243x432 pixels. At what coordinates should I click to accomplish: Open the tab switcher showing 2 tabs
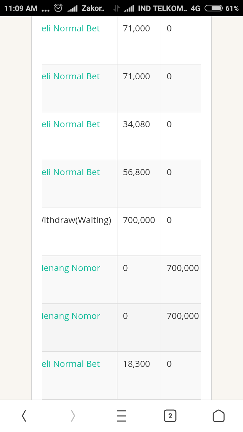170,416
